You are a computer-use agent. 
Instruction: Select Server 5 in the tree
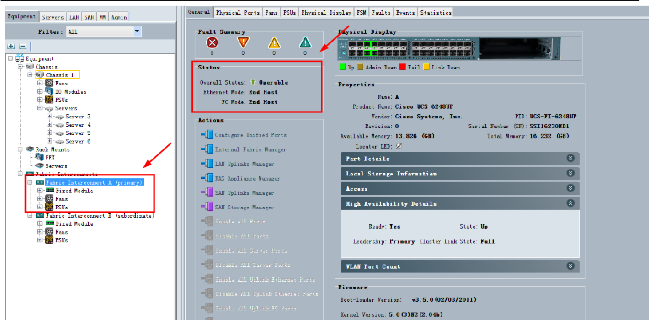pyautogui.click(x=78, y=133)
